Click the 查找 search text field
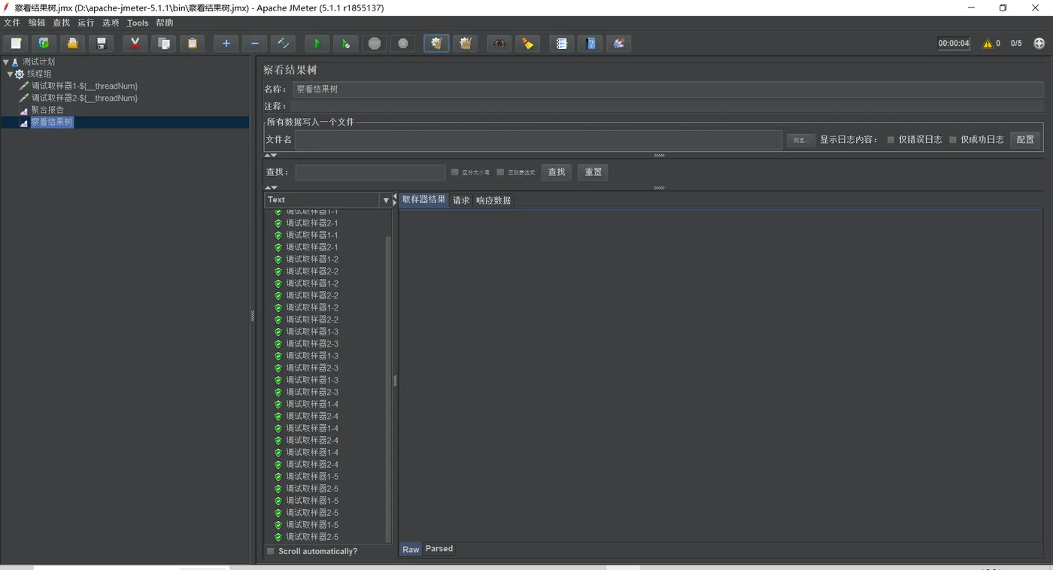The height and width of the screenshot is (570, 1053). [x=370, y=172]
